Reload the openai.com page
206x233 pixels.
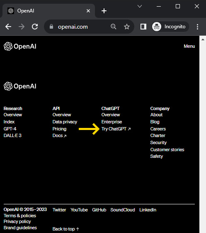click(35, 27)
